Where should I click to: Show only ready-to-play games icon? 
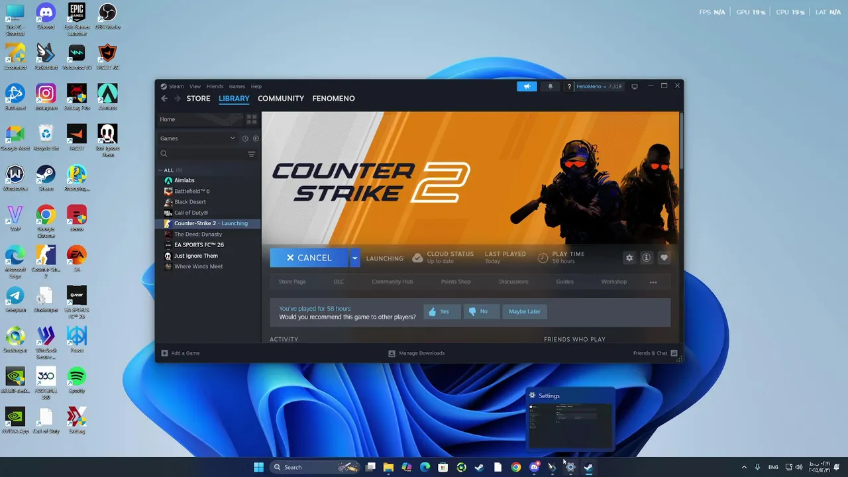[x=256, y=138]
